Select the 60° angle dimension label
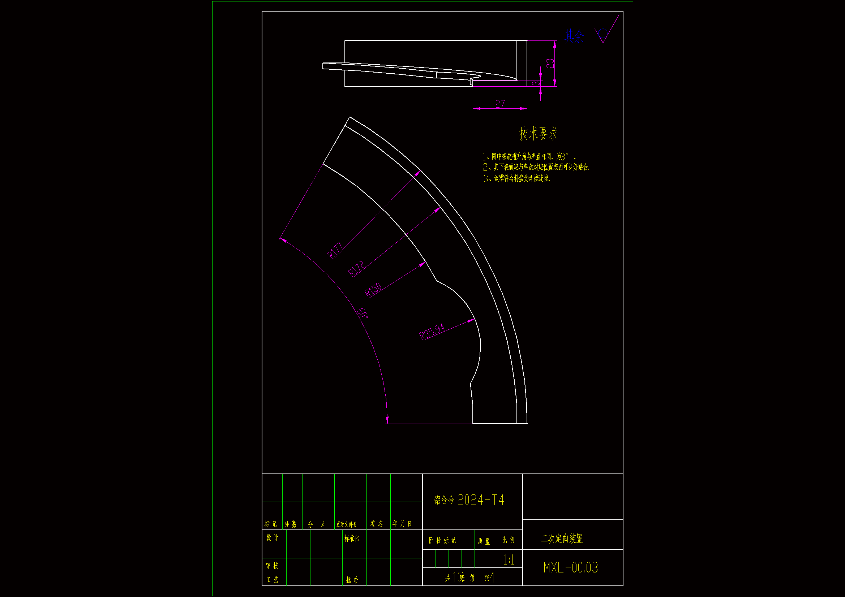Image resolution: width=845 pixels, height=597 pixels. pos(363,313)
